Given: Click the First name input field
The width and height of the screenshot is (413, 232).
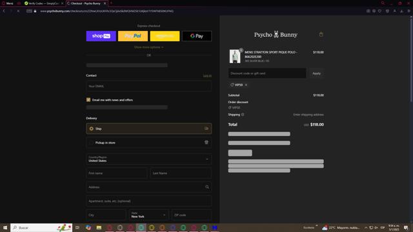Looking at the screenshot, I should [117, 173].
